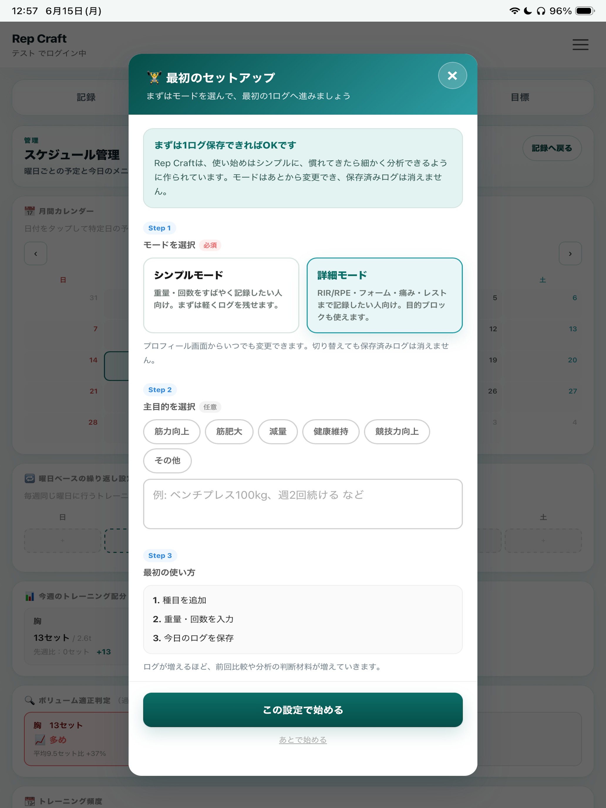Tap the calendar icon by 月間カレンダー
This screenshot has width=606, height=808.
tap(30, 211)
